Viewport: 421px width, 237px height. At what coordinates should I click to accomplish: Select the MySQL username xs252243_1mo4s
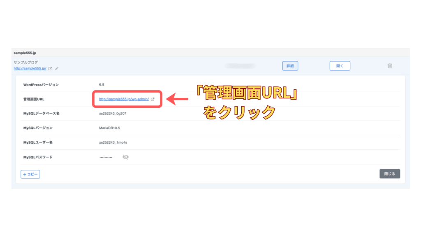(x=113, y=142)
